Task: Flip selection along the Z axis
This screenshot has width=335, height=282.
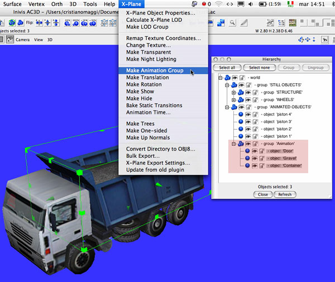Action: pos(56,22)
